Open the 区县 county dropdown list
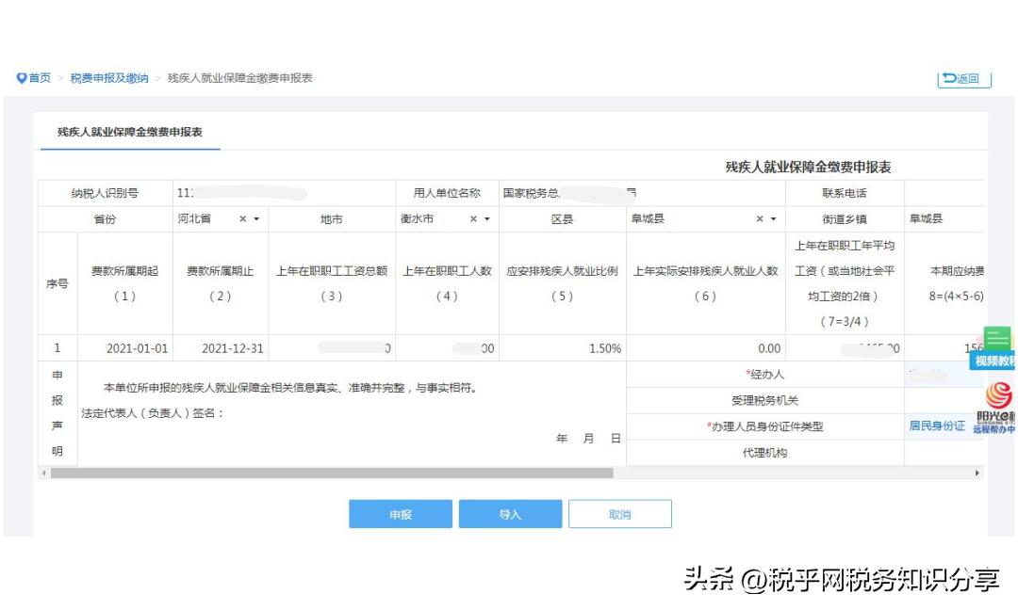The height and width of the screenshot is (610, 1018). (x=774, y=218)
